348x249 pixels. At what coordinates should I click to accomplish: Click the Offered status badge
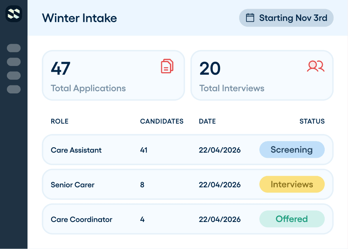click(292, 219)
